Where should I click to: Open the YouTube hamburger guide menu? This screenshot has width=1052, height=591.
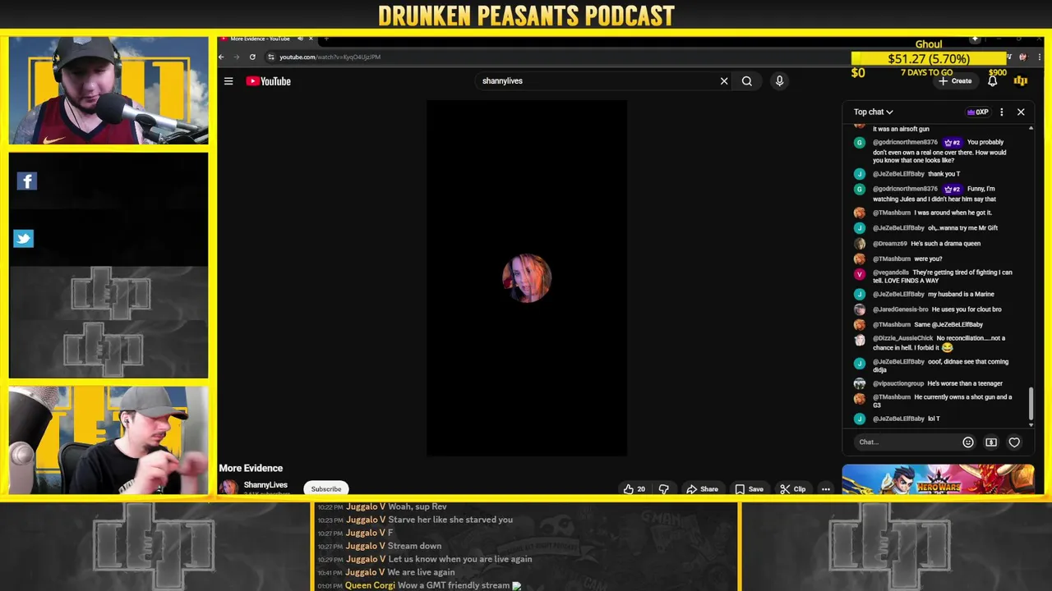228,81
